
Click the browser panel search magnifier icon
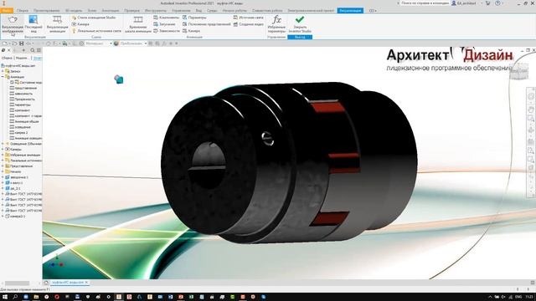tap(33, 50)
